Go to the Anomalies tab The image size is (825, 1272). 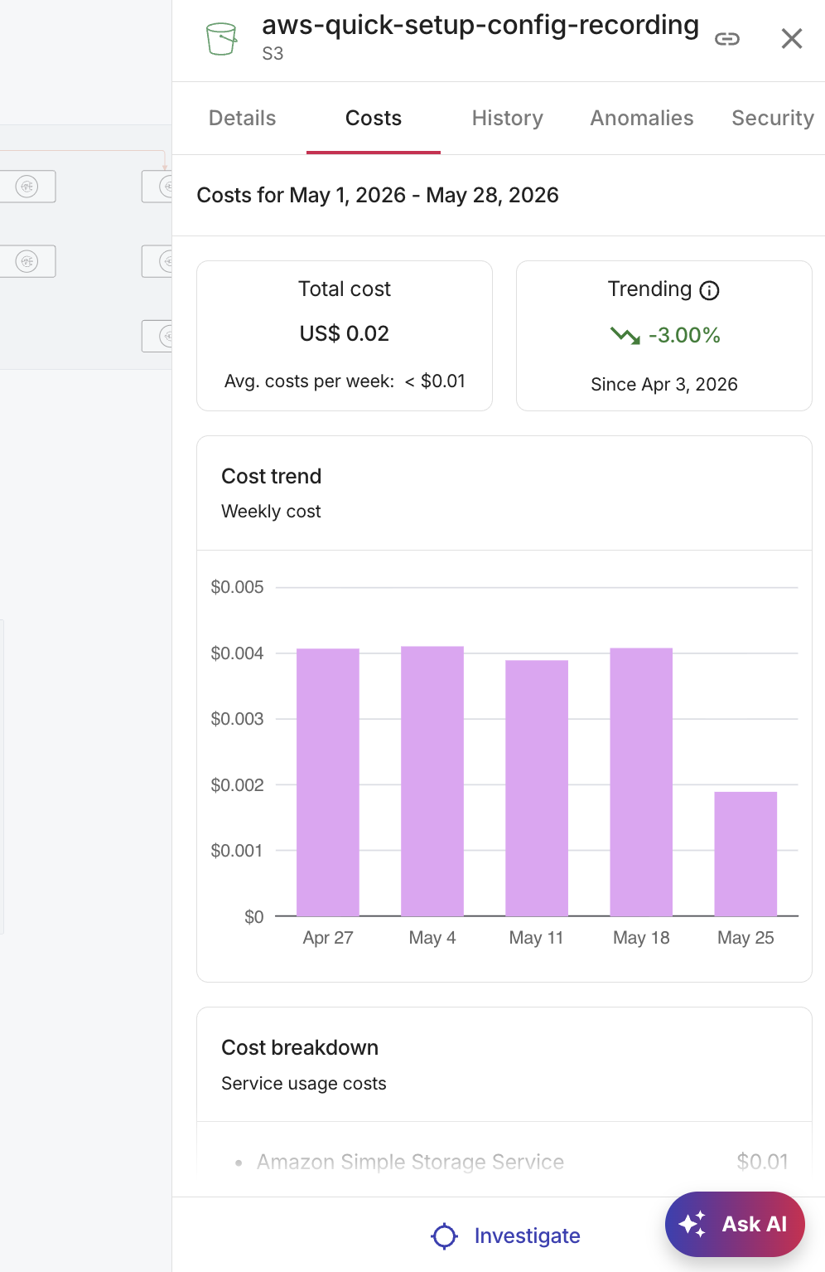coord(642,118)
